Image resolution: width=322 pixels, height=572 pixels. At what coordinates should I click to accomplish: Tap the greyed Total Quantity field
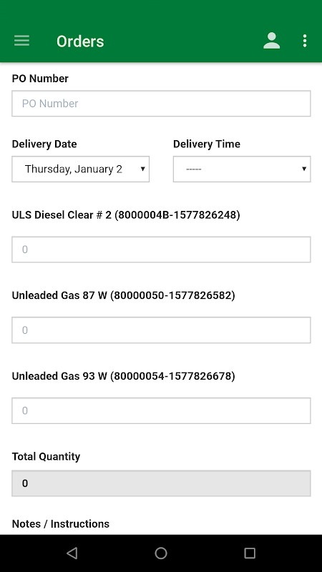161,483
